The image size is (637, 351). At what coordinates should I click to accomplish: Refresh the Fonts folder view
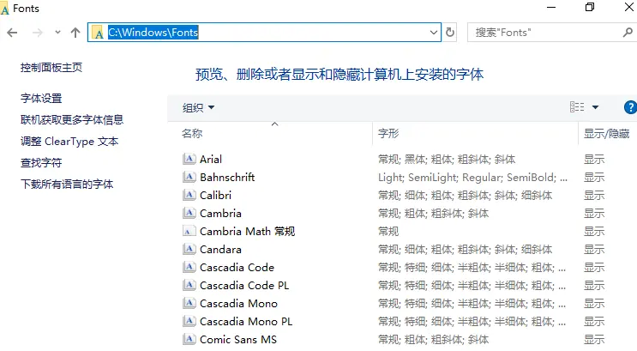[450, 32]
